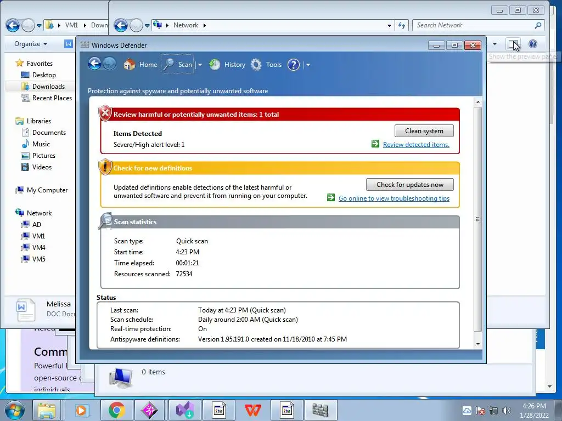Open change your view dropdown arrow

click(494, 44)
